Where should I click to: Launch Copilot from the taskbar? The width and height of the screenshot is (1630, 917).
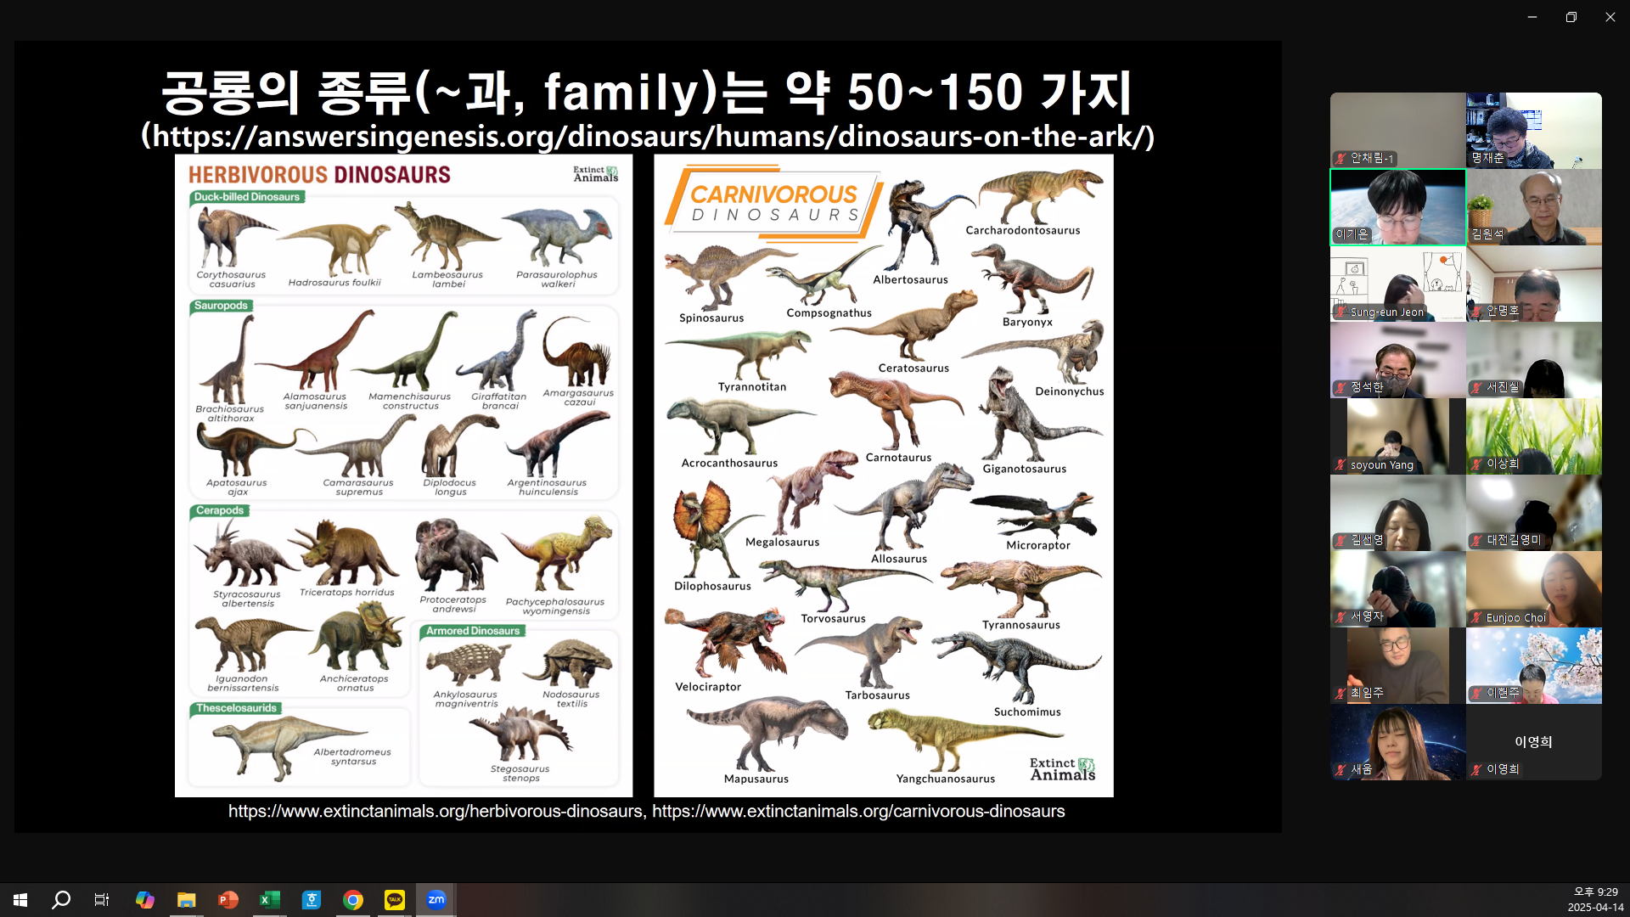click(144, 899)
